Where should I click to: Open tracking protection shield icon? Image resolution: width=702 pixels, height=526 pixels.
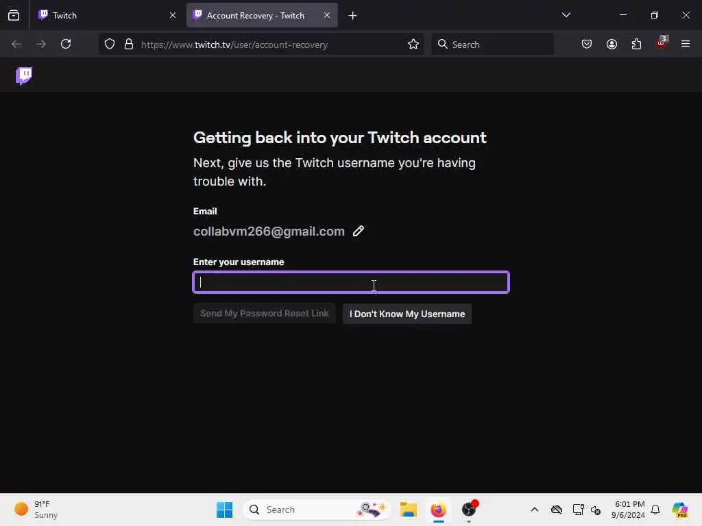tap(109, 44)
